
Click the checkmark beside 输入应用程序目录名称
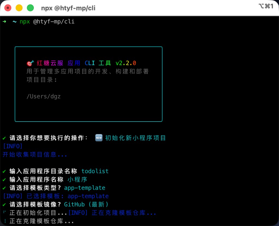coord(4,171)
